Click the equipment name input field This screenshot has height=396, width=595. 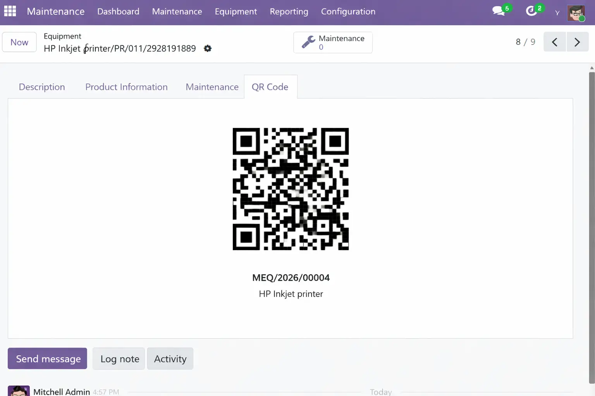119,48
